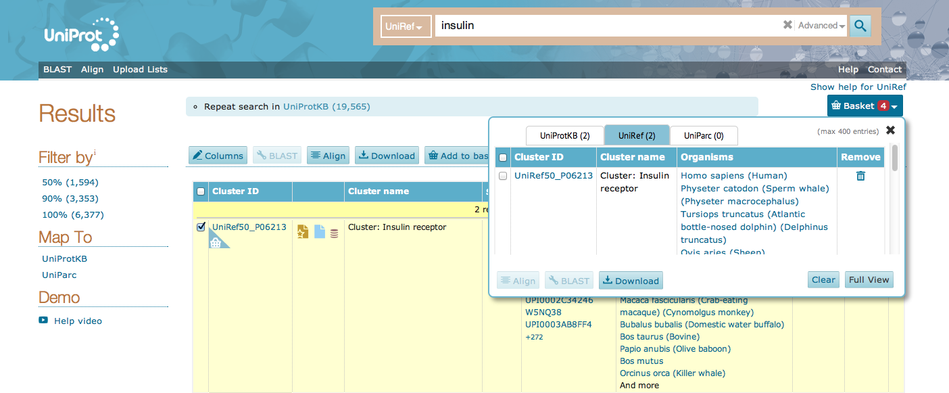This screenshot has height=393, width=949.
Task: Click Homo sapiens (Human) in the basket
Action: pos(734,176)
